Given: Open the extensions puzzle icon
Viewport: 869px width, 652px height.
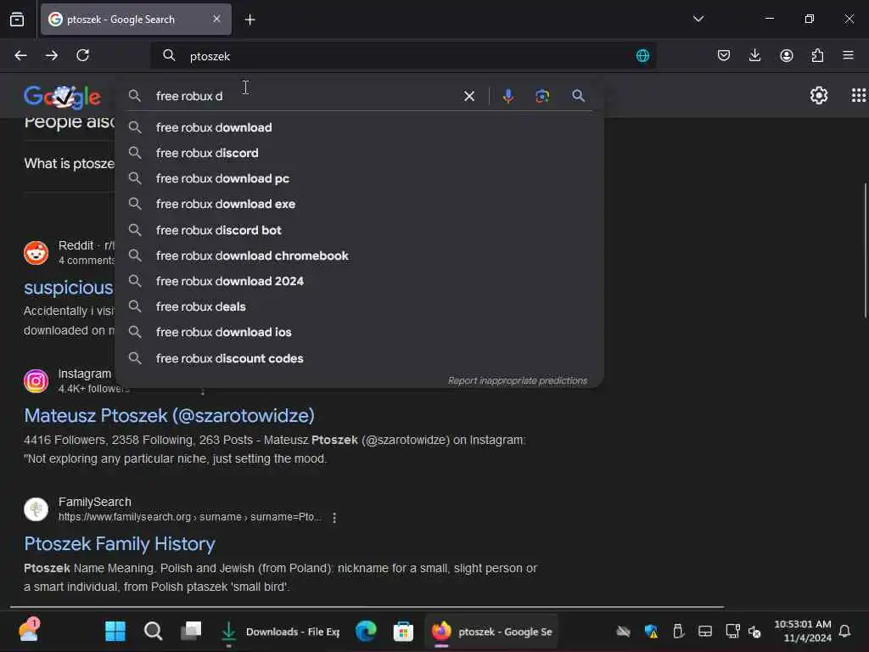Looking at the screenshot, I should point(817,55).
